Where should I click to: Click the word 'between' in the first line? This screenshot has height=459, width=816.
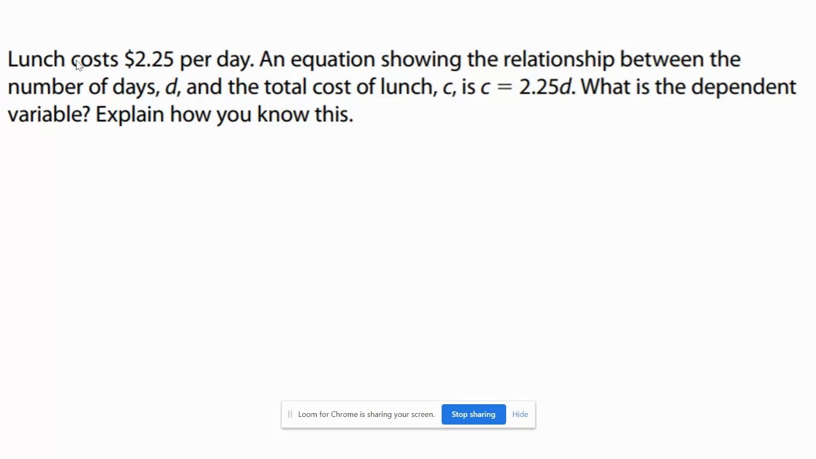(x=662, y=59)
